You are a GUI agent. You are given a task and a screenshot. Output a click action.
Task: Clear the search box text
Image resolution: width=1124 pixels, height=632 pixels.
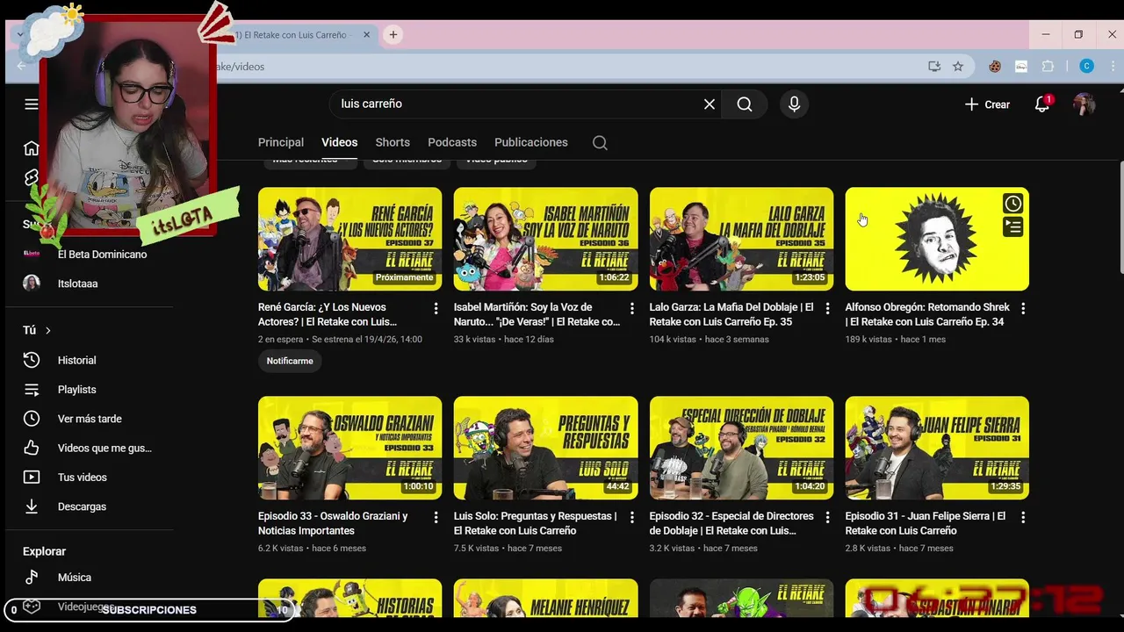(710, 104)
